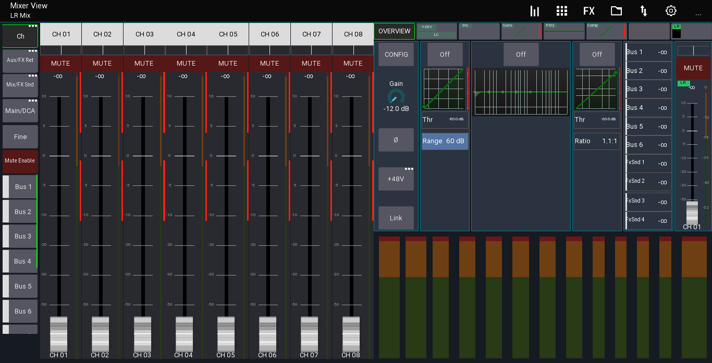This screenshot has width=712, height=363.
Task: Switch to the PEQ tab
Action: 564,31
